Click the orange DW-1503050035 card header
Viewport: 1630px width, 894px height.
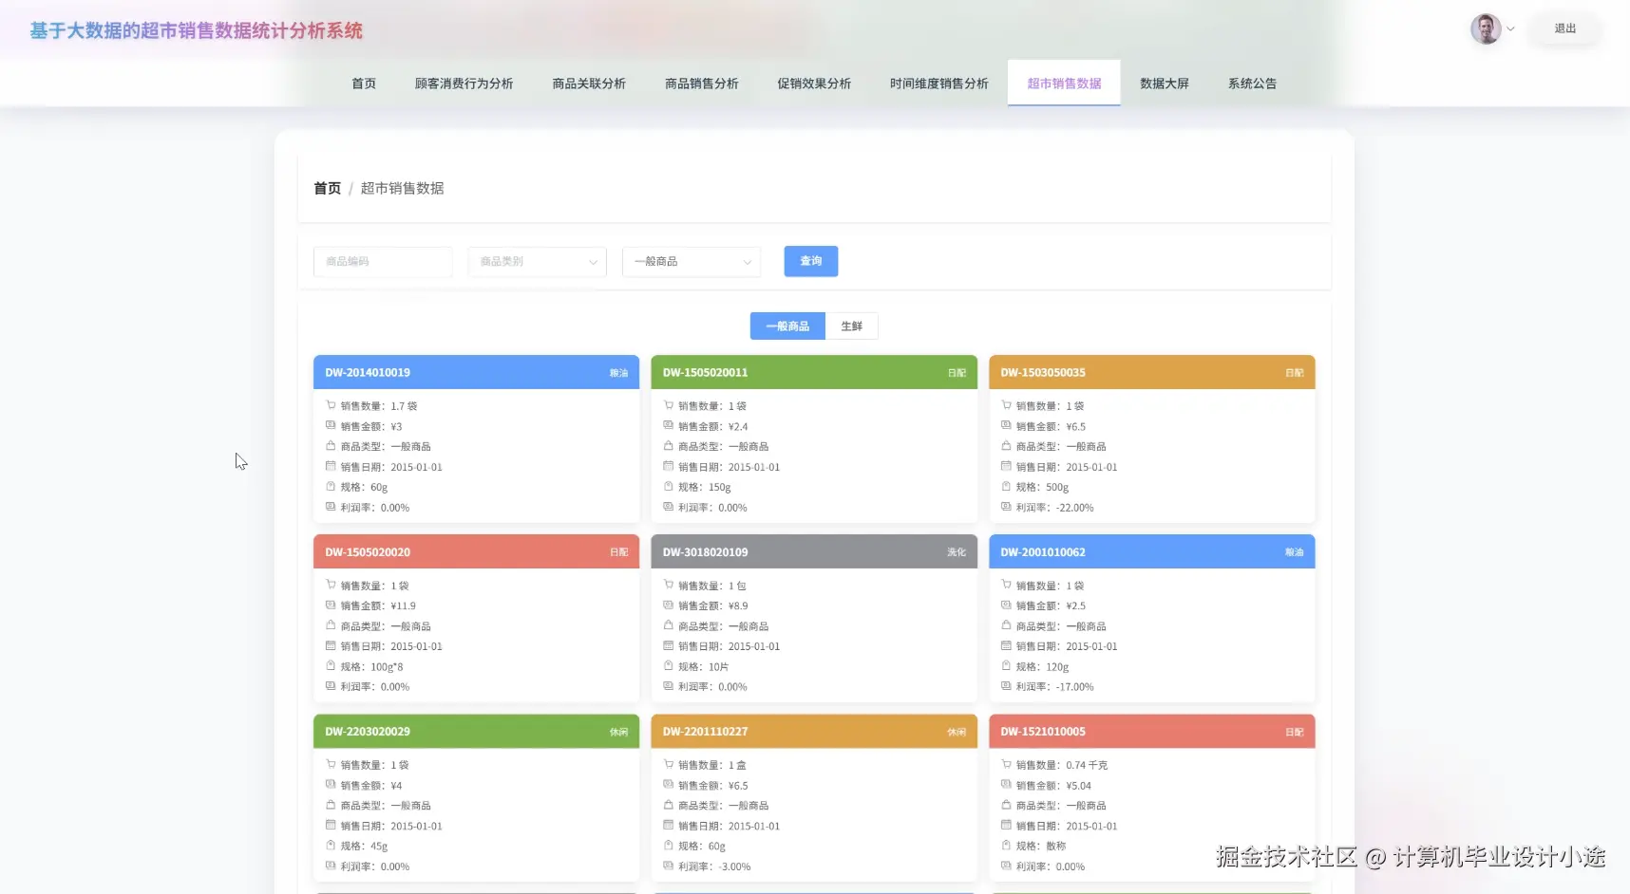point(1152,372)
